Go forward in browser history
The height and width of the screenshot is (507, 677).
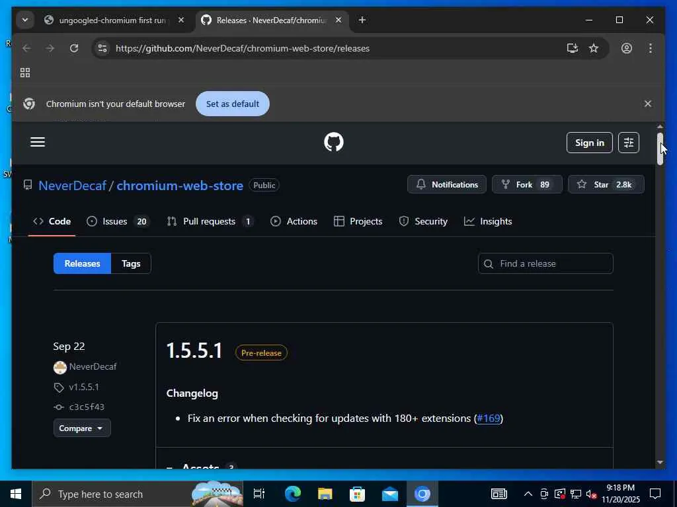point(50,48)
